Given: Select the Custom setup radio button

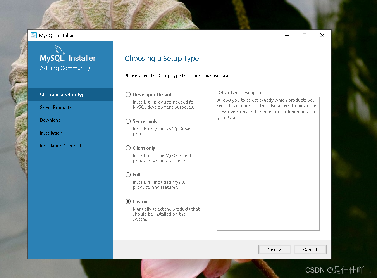Looking at the screenshot, I should 128,201.
